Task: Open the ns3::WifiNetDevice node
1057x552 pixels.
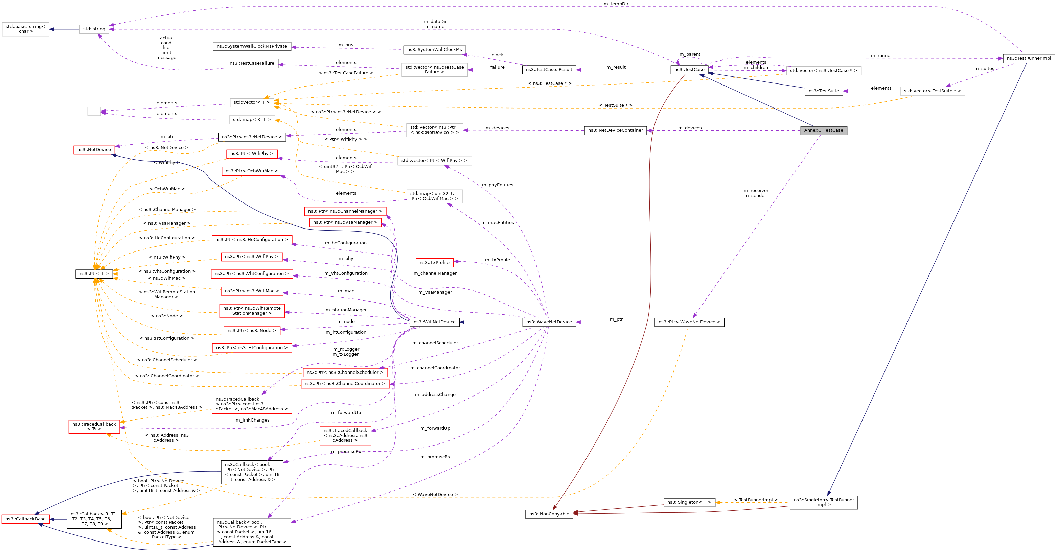Action: (435, 322)
